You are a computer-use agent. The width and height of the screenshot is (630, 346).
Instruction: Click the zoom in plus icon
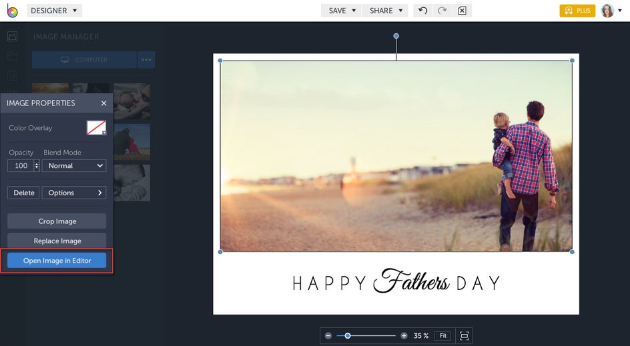(404, 335)
